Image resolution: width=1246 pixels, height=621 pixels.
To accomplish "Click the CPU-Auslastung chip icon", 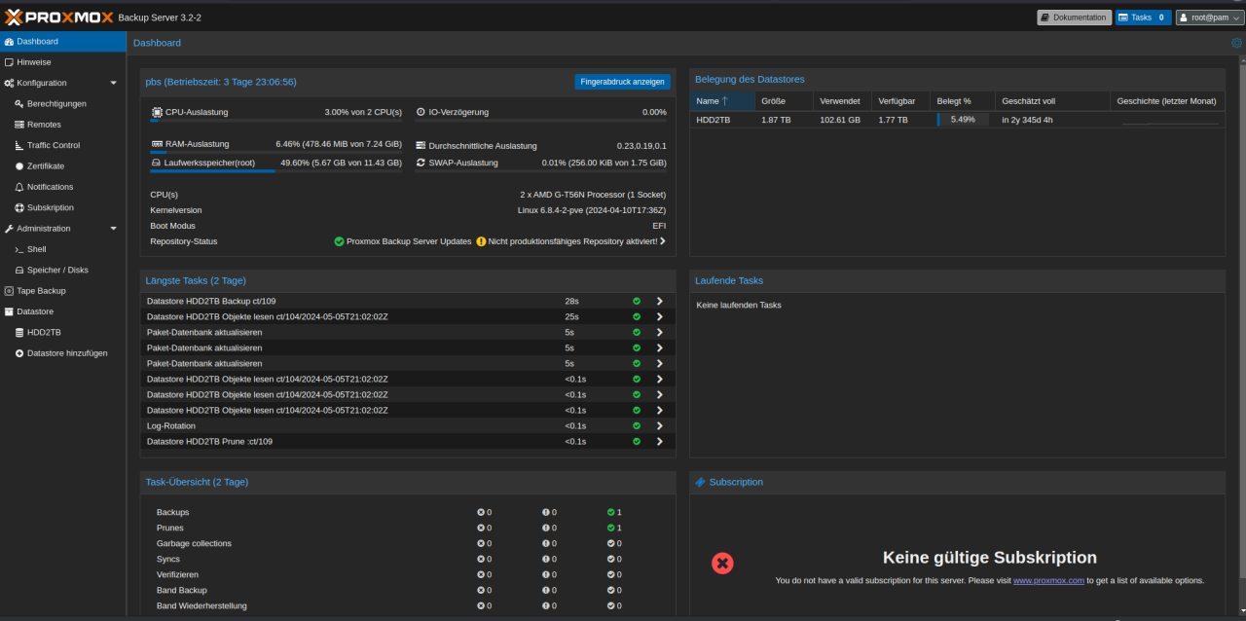I will pyautogui.click(x=157, y=112).
